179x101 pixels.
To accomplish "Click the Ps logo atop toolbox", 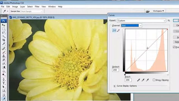I will click(x=4, y=21).
